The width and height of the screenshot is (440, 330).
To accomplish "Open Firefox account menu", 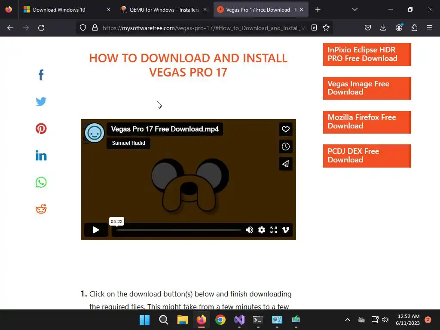I will point(399,28).
